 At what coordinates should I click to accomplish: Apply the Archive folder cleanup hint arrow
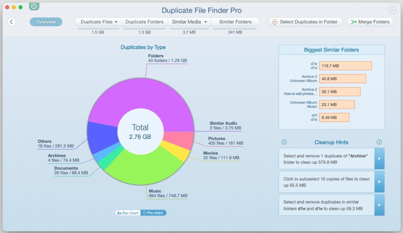coord(379,159)
